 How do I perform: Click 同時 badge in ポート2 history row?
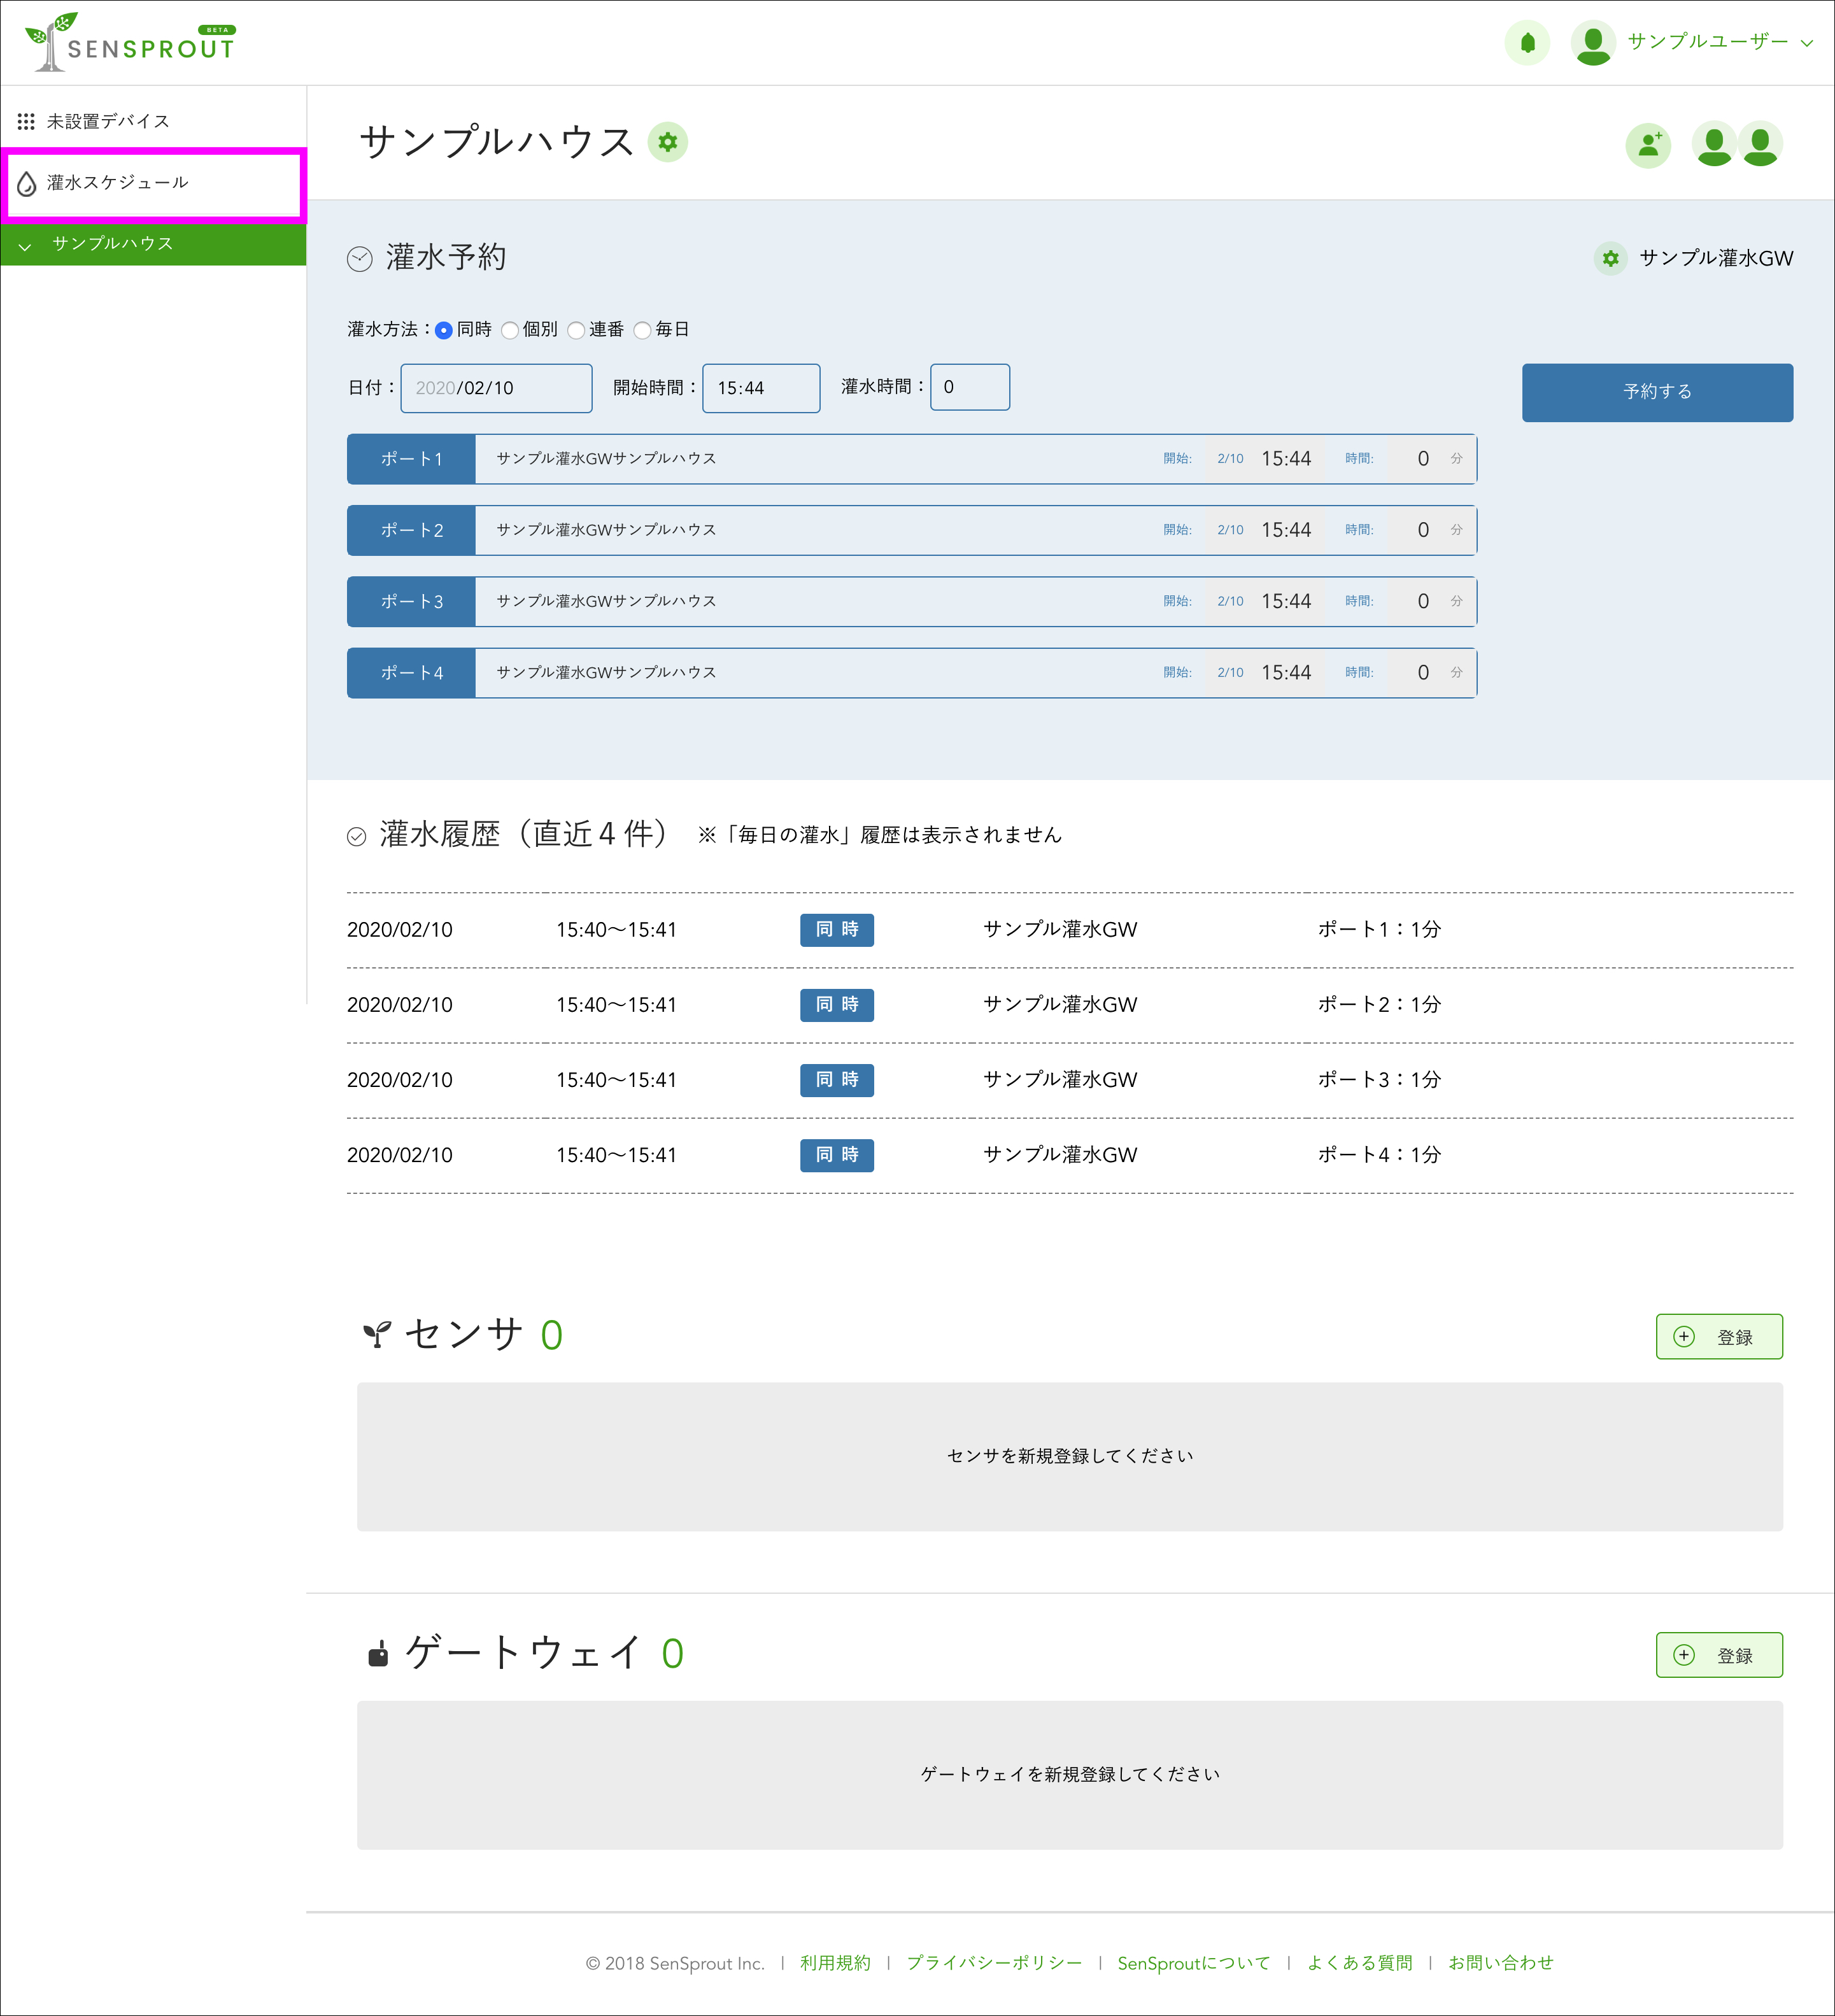pyautogui.click(x=837, y=1005)
